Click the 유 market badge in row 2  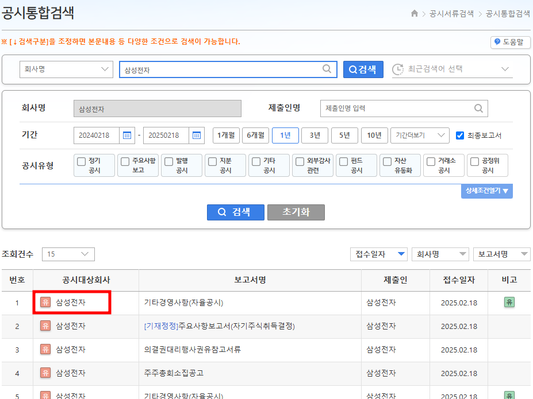(45, 326)
